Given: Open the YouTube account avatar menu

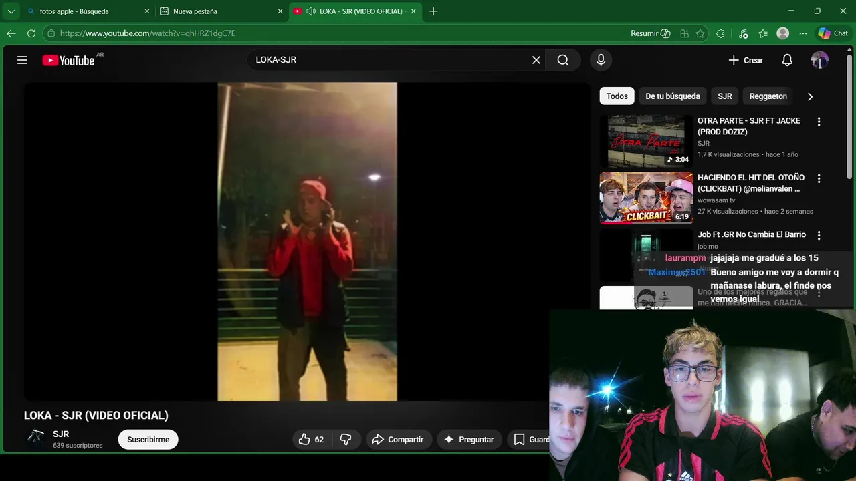Looking at the screenshot, I should (819, 60).
